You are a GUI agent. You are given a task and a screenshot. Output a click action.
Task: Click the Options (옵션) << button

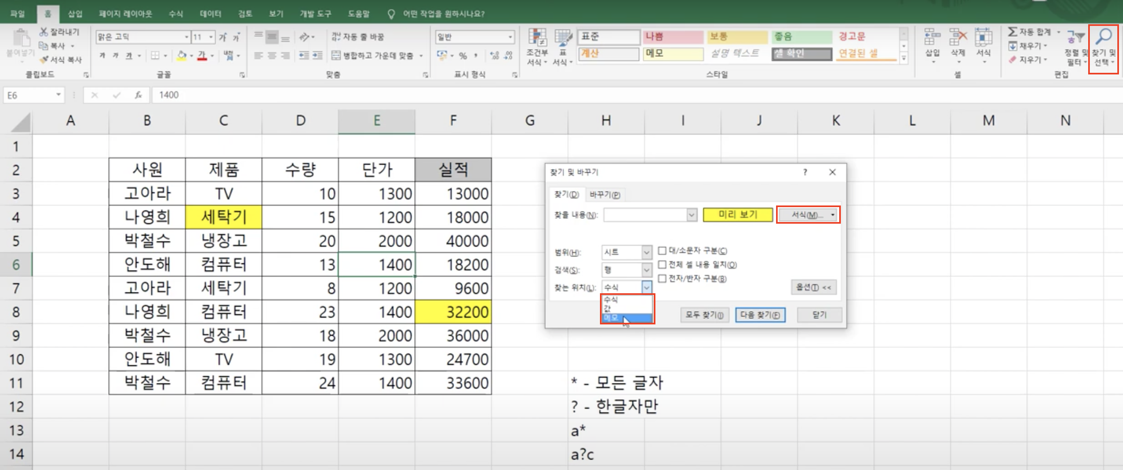813,288
